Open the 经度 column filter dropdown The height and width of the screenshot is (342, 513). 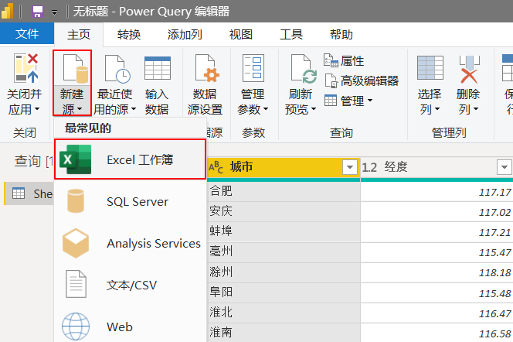click(x=505, y=167)
